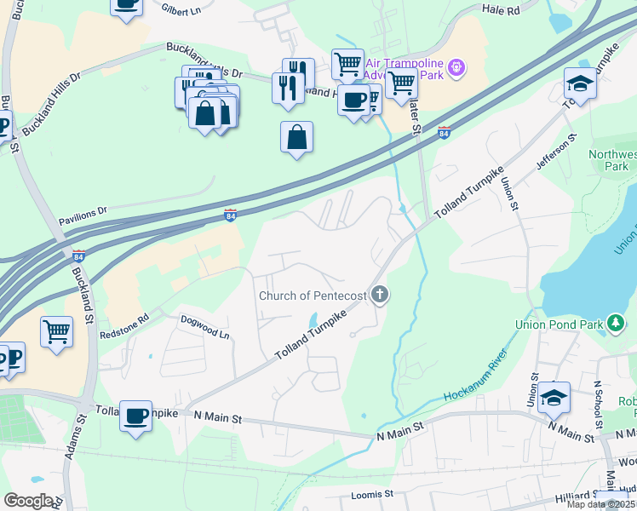Click the shopping cart marker beside Air Trampoline label
The width and height of the screenshot is (637, 511).
[401, 86]
